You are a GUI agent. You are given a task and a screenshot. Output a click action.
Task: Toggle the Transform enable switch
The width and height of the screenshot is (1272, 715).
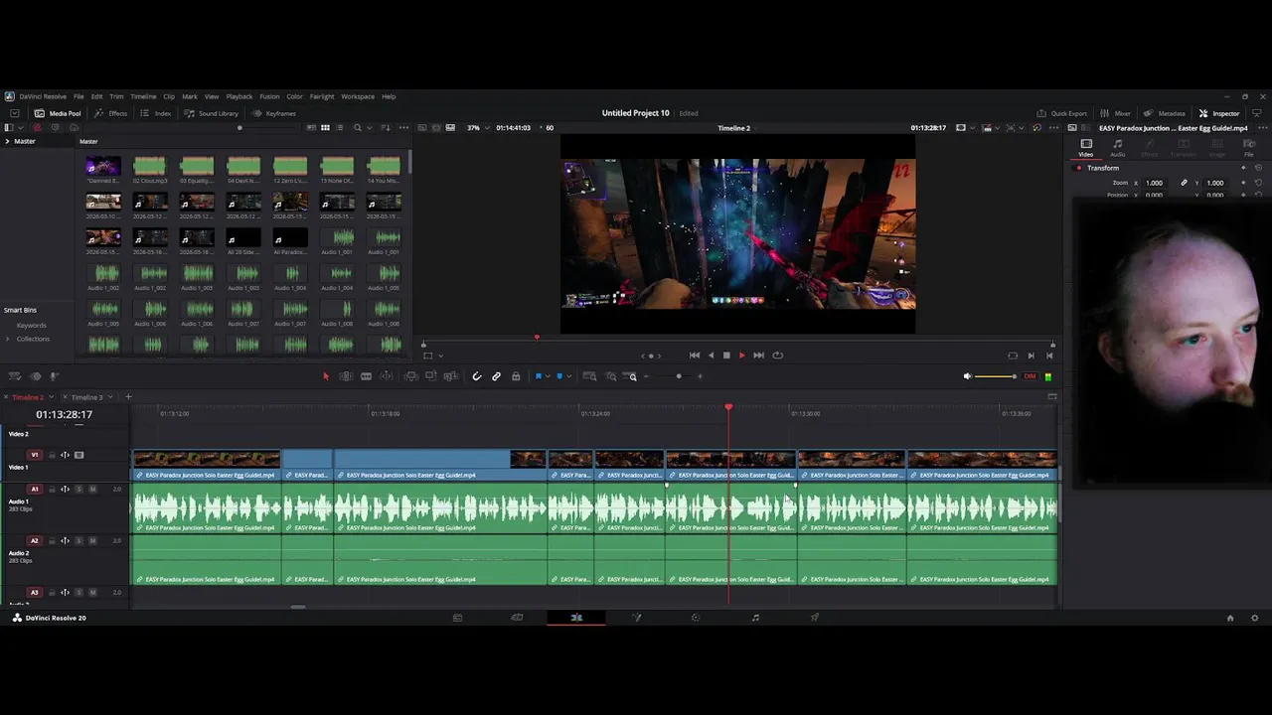[1078, 168]
